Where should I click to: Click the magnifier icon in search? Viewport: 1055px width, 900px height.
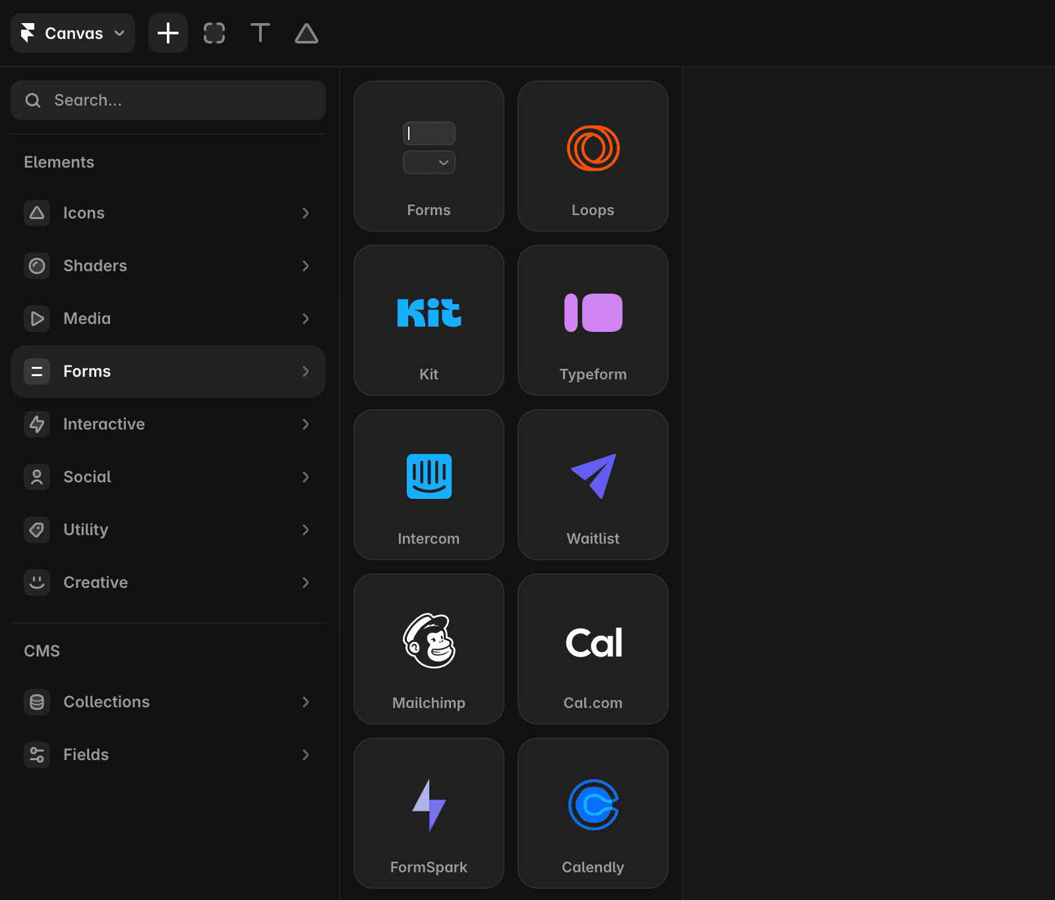(33, 100)
